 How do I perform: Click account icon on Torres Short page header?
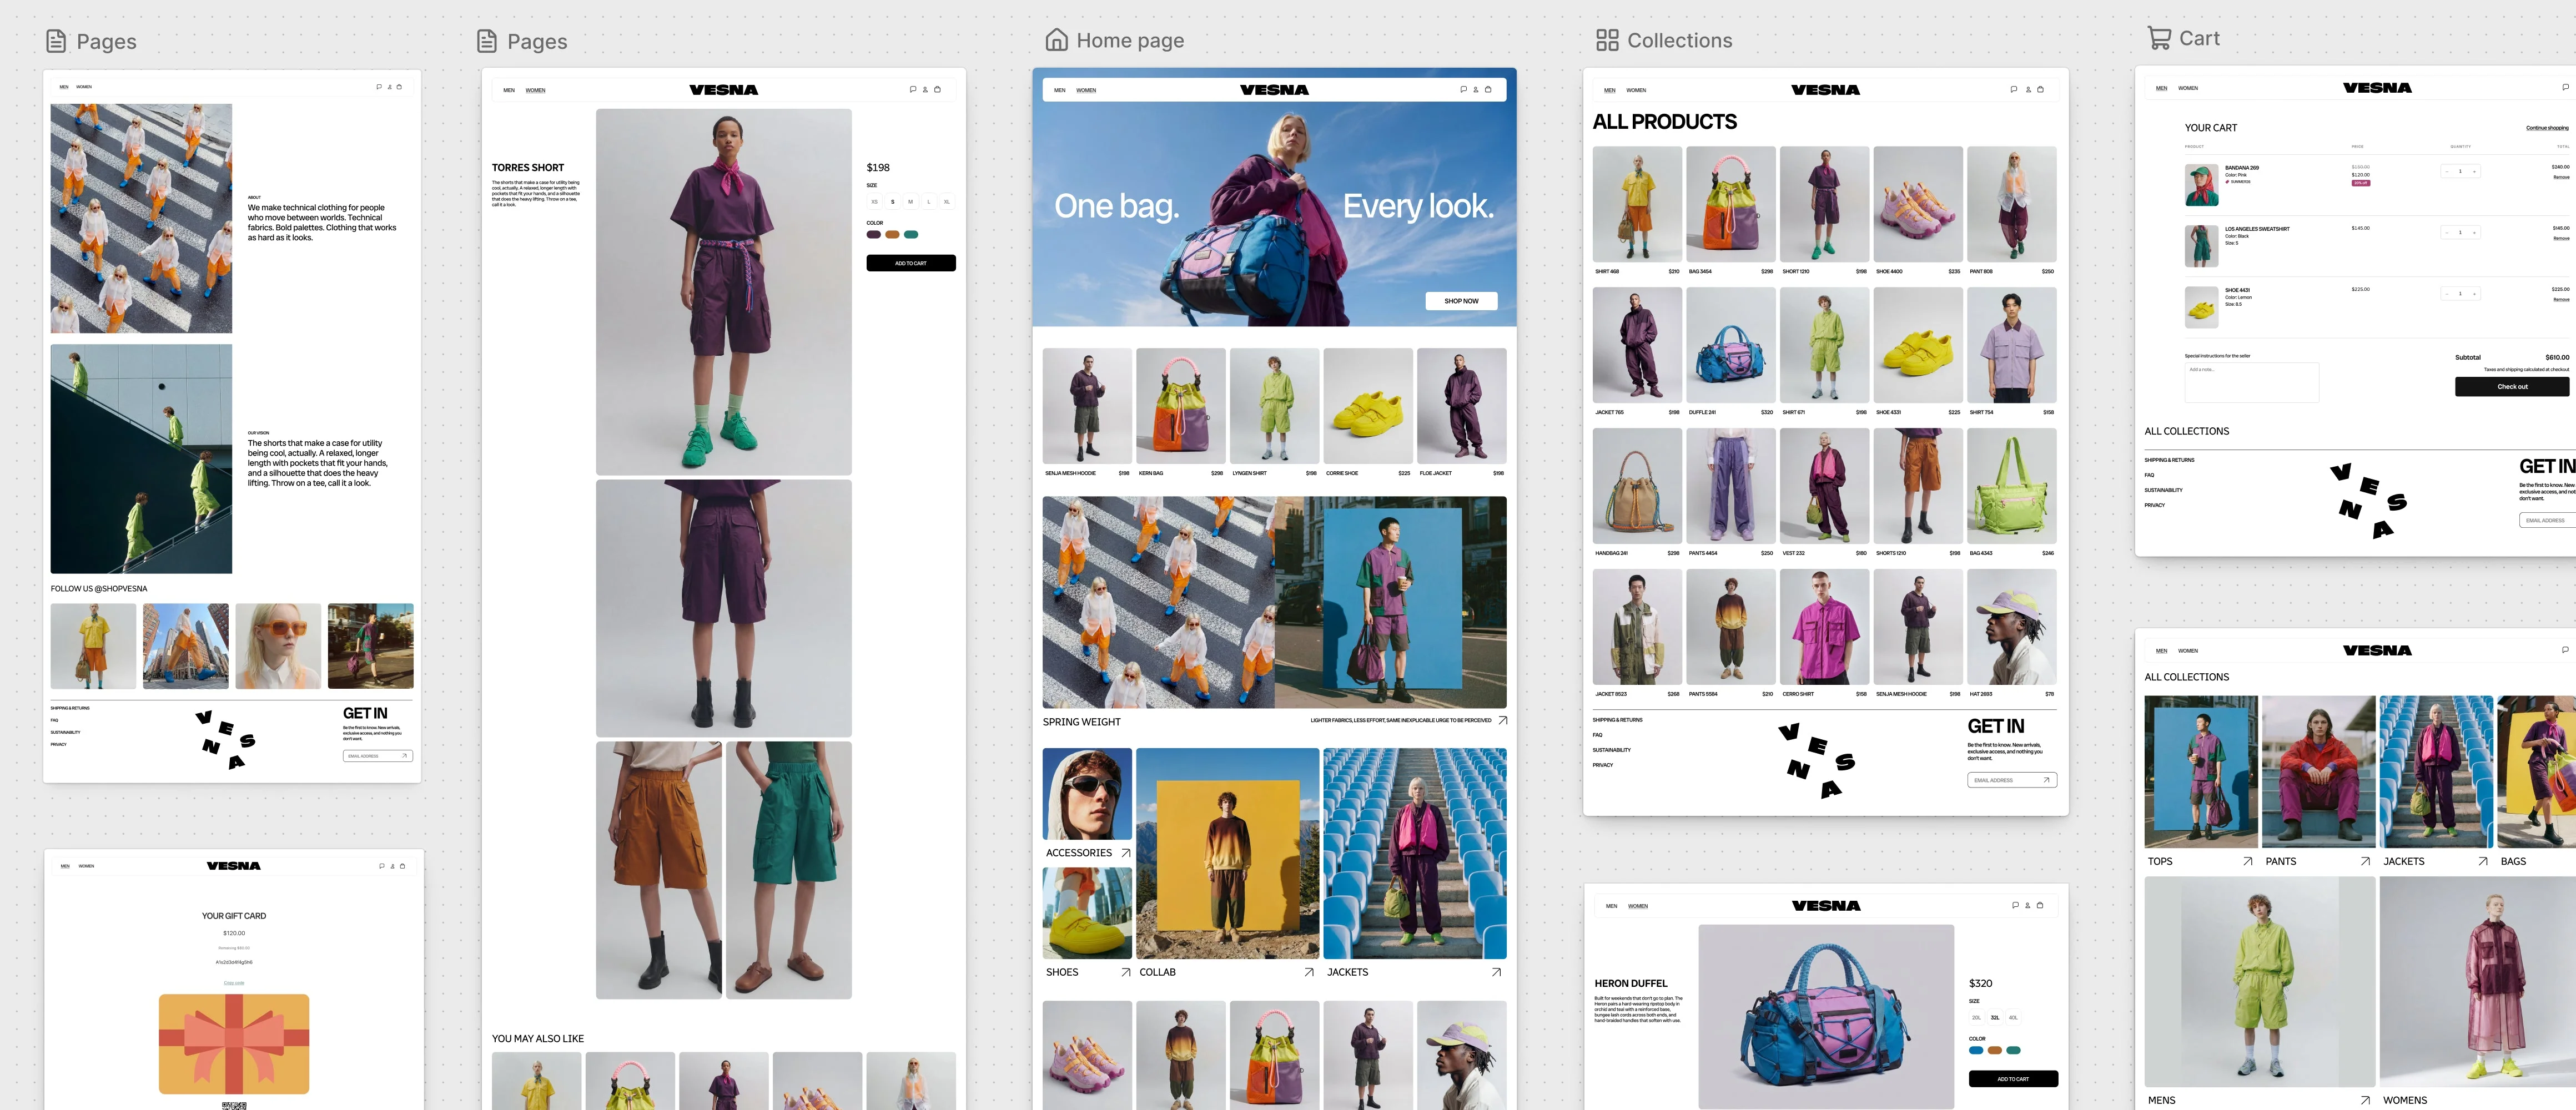coord(925,89)
